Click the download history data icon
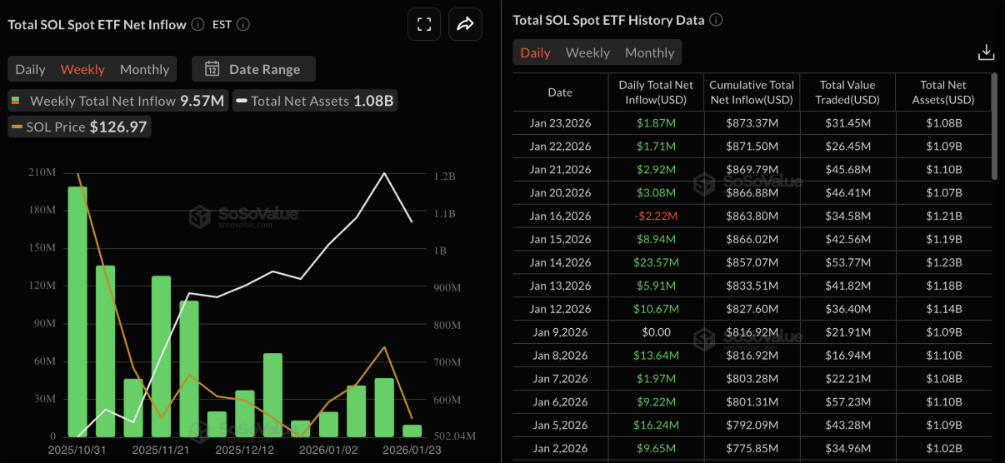The image size is (1005, 463). point(986,52)
